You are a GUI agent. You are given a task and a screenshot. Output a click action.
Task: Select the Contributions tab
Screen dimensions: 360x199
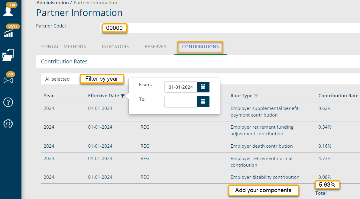tap(200, 47)
